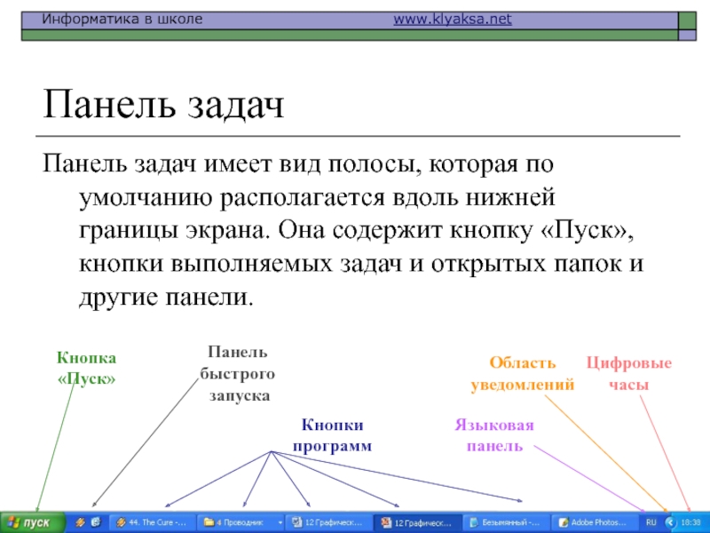Expand the Проводник group dropdown arrow
This screenshot has height=533, width=710.
(x=279, y=522)
